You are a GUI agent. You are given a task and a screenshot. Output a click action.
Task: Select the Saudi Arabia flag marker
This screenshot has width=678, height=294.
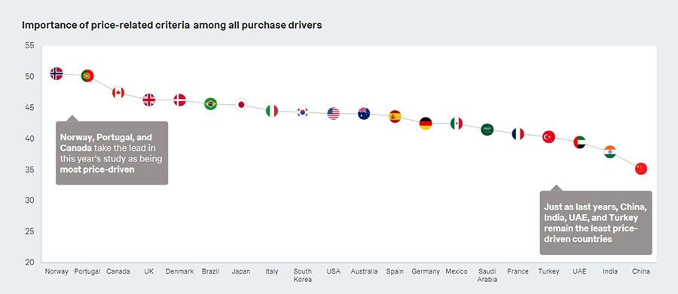(487, 129)
